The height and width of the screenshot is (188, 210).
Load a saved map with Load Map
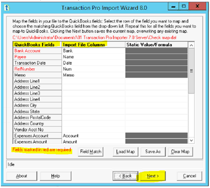(x=126, y=152)
